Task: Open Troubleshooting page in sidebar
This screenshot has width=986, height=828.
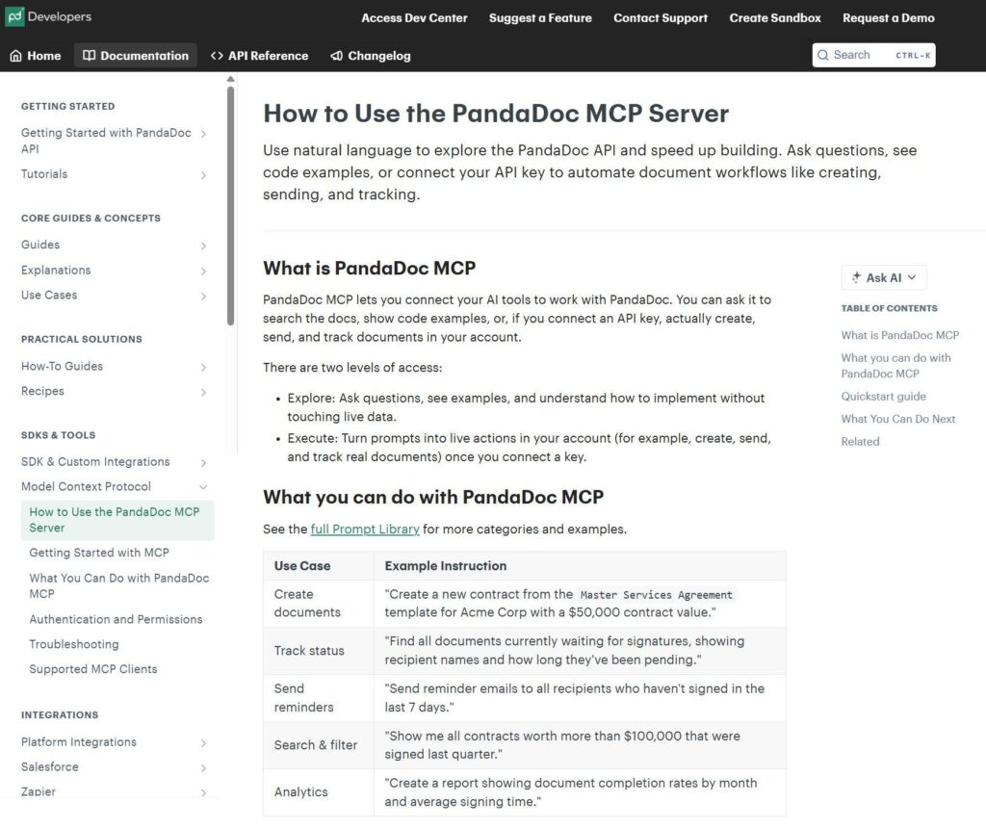Action: coord(74,644)
